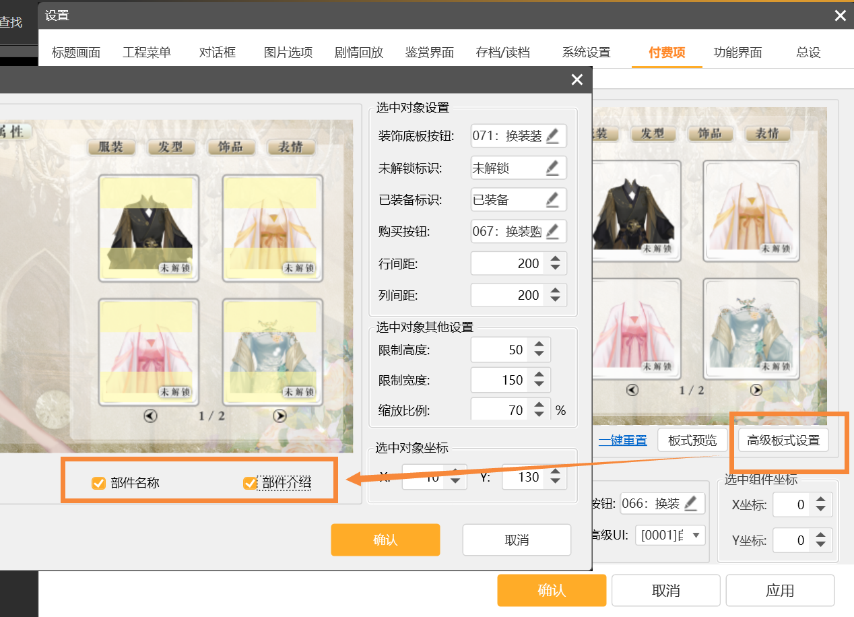This screenshot has width=854, height=617.
Task: Click previous page arrow in dialog preview
Action: [x=150, y=416]
